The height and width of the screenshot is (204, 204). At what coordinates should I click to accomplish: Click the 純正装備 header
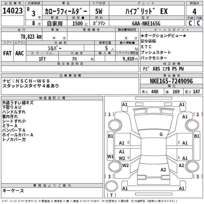[171, 64]
